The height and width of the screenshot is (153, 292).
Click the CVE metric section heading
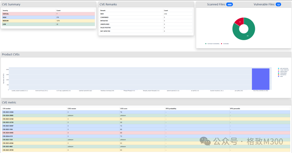pos(9,102)
